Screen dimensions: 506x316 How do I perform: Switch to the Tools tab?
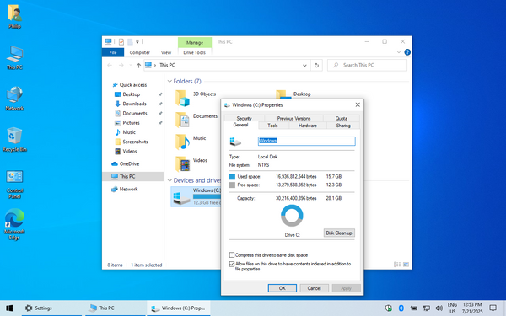(x=272, y=126)
